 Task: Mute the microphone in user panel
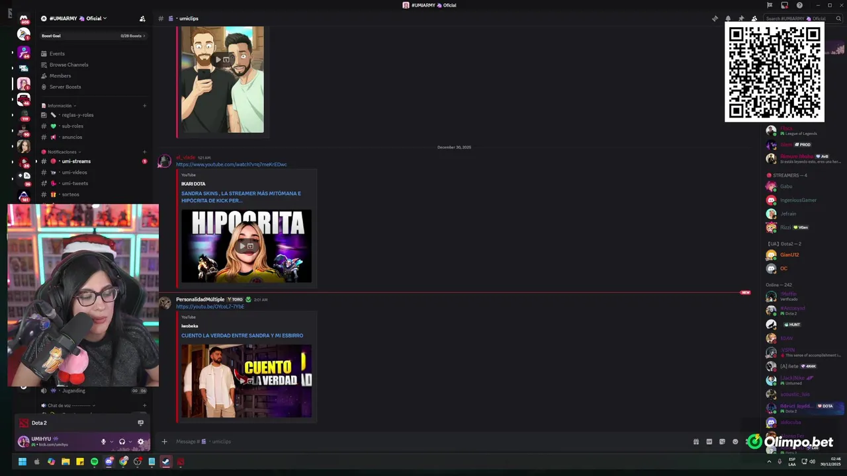103,442
